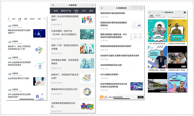Open article 为什么越来越多的企业选择语音验证码
Screen dimensions: 194x116
(x=19, y=96)
